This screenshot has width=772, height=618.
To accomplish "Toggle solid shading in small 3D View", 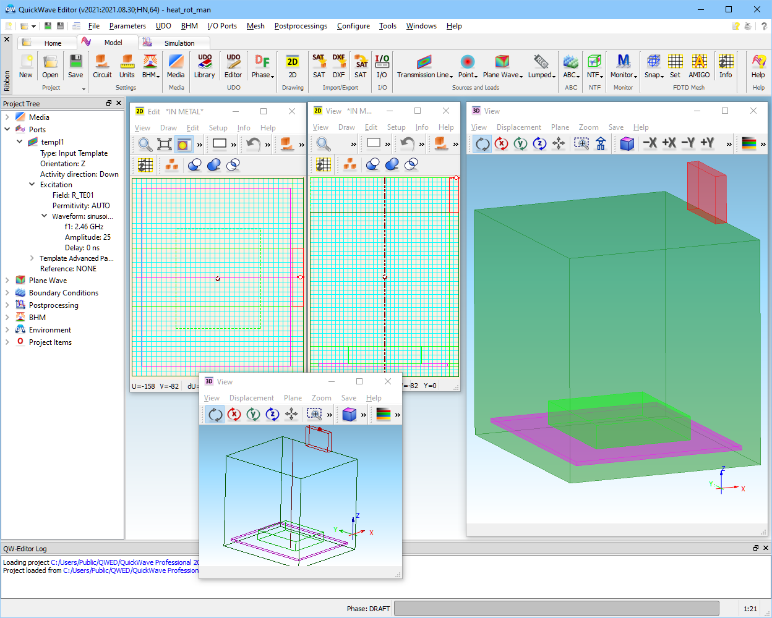I will pyautogui.click(x=350, y=415).
